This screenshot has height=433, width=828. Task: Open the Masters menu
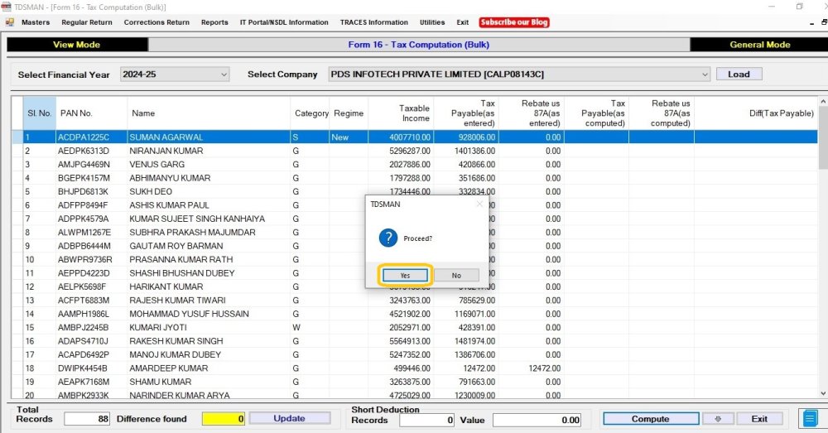click(x=36, y=22)
